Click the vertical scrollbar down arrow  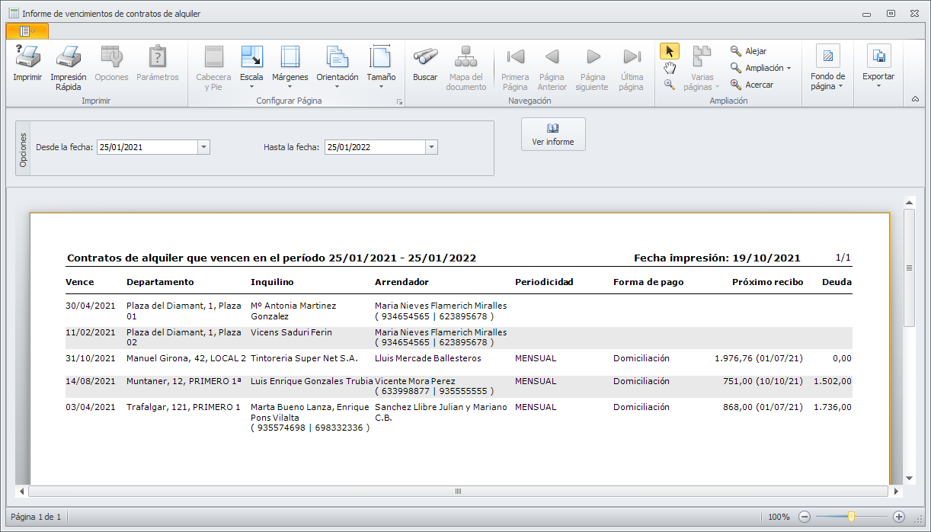coord(909,478)
